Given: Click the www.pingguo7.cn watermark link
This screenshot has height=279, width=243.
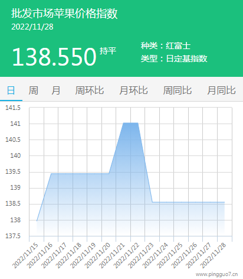Looking at the screenshot, I should click(x=216, y=274).
